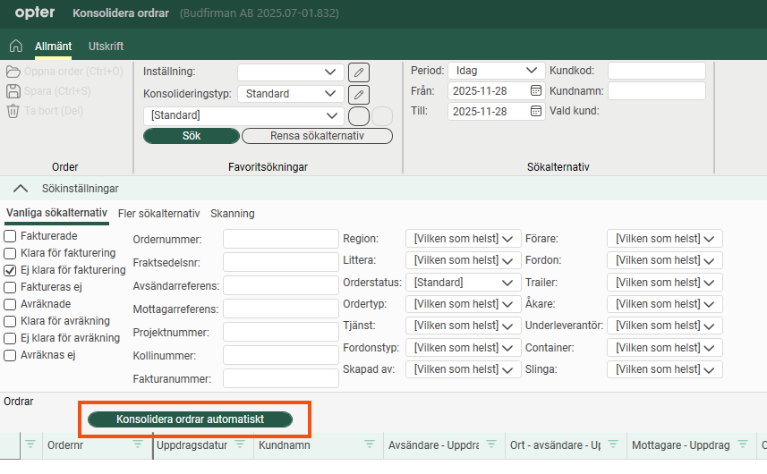Expand the Orderstatus dropdown
Image resolution: width=767 pixels, height=474 pixels.
click(x=463, y=282)
